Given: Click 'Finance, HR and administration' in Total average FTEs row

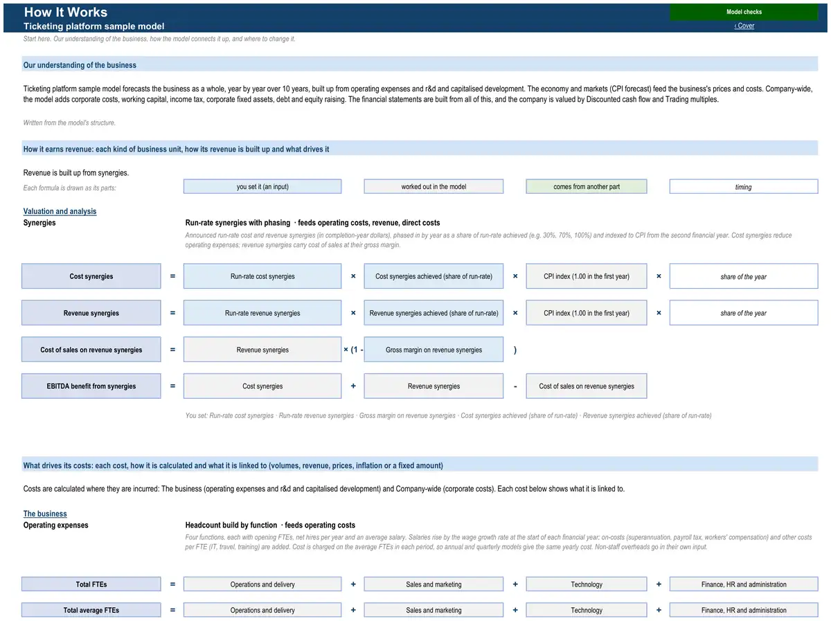Looking at the screenshot, I should click(x=744, y=610).
